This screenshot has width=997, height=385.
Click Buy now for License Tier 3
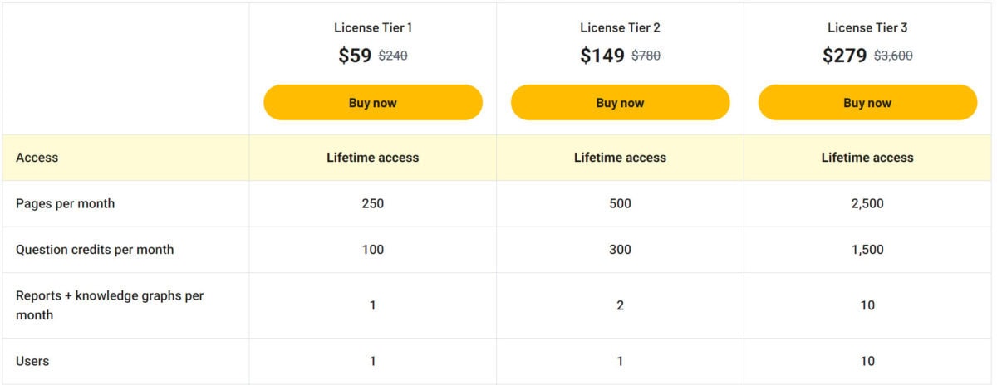[867, 103]
